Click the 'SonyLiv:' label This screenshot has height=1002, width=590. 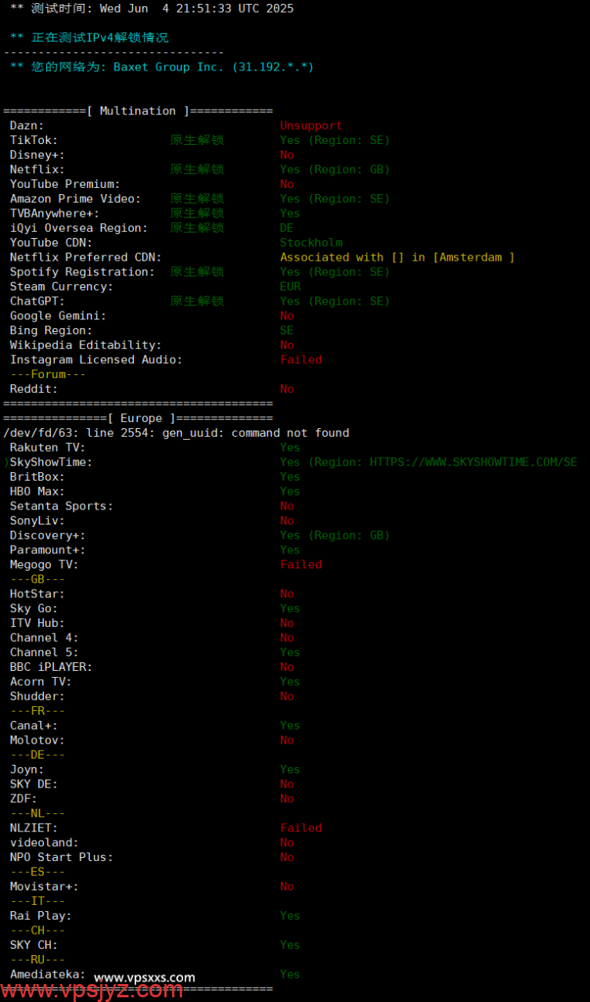38,521
